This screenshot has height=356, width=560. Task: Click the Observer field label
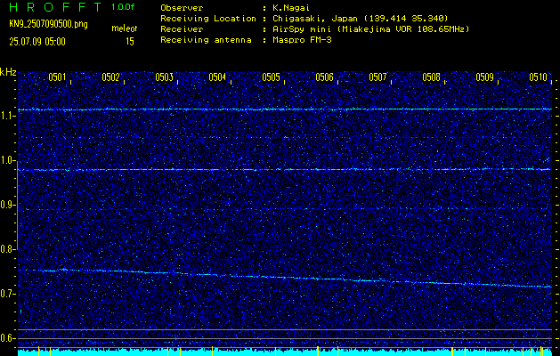pyautogui.click(x=182, y=7)
